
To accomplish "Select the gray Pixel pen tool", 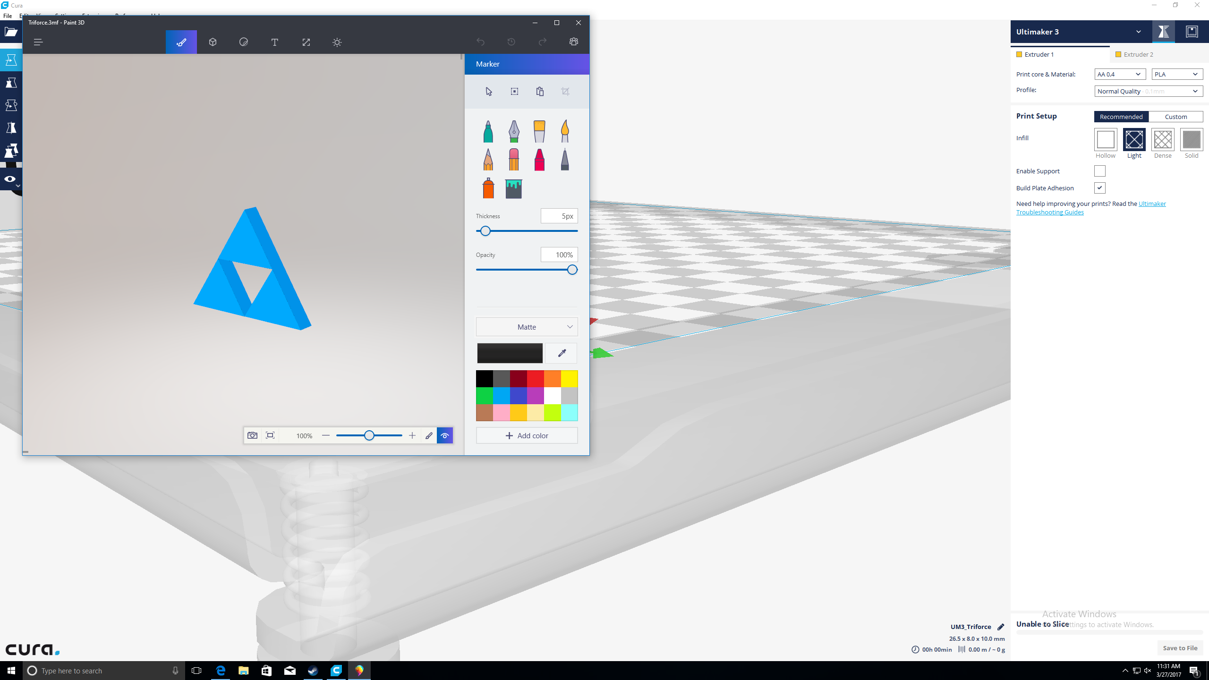I will tap(565, 160).
